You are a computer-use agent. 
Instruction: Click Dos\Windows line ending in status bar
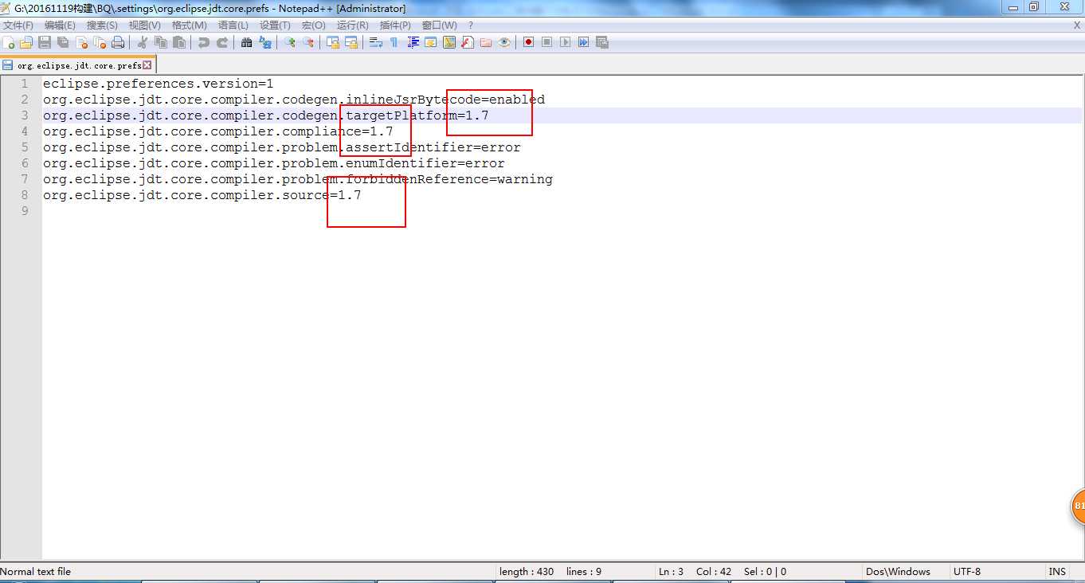click(x=898, y=571)
